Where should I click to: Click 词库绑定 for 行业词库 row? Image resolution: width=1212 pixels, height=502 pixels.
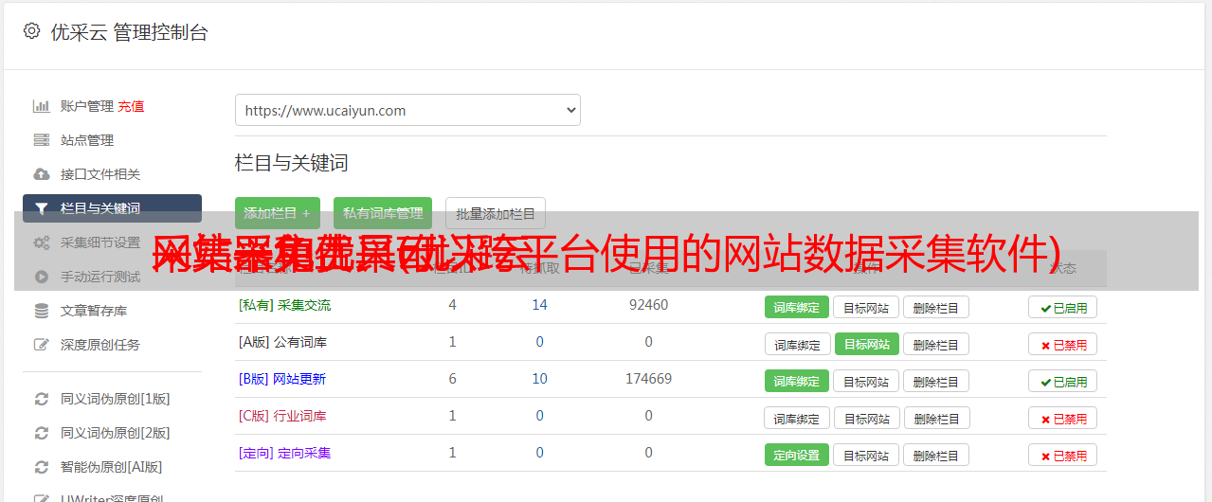(797, 418)
